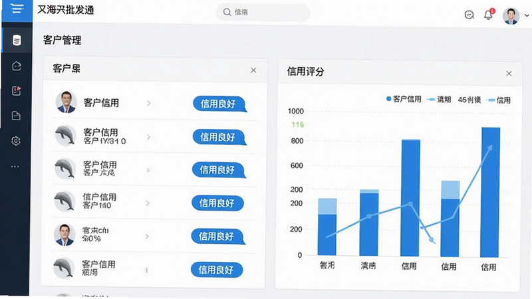
Task: Close the 客户 list panel
Action: [x=253, y=70]
